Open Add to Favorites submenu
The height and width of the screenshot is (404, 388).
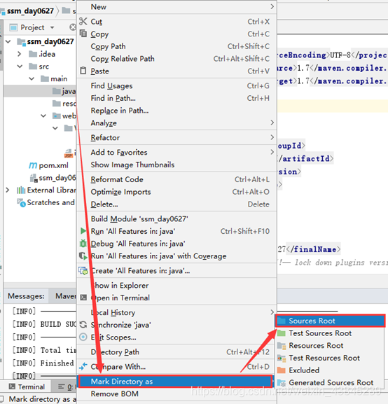click(176, 152)
